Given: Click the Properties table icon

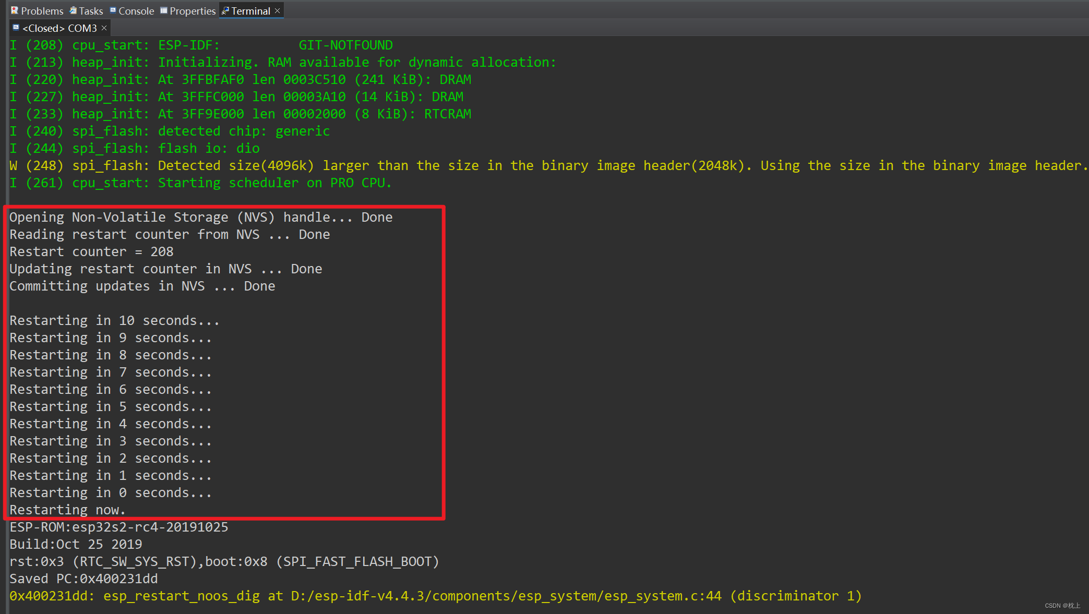Looking at the screenshot, I should pos(164,10).
